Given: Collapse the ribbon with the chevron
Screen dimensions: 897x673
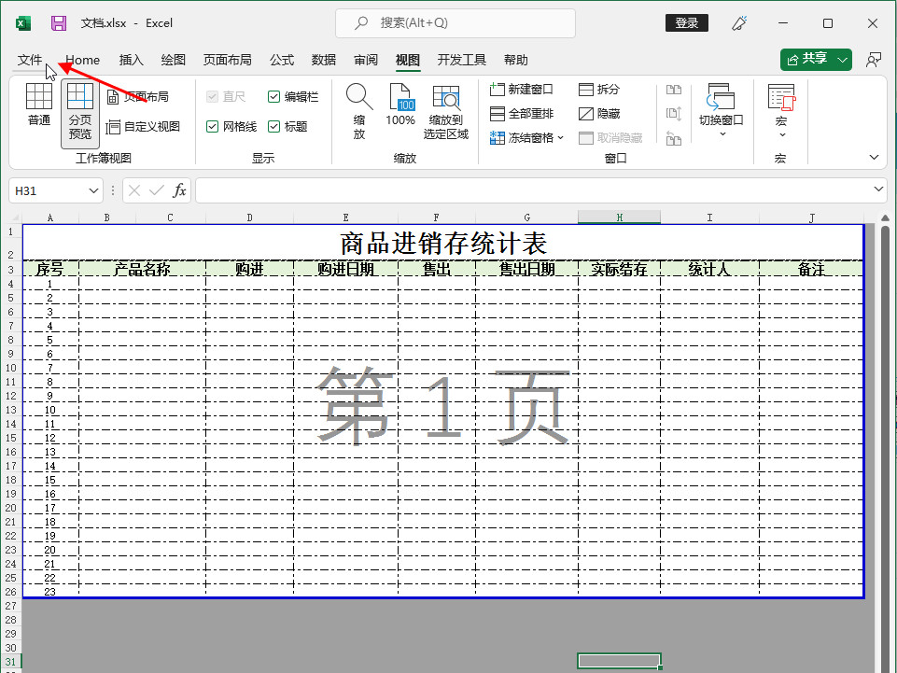Looking at the screenshot, I should (x=874, y=157).
